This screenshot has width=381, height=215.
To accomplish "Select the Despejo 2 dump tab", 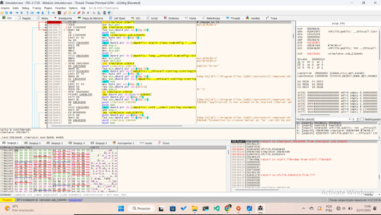I will 32,143.
